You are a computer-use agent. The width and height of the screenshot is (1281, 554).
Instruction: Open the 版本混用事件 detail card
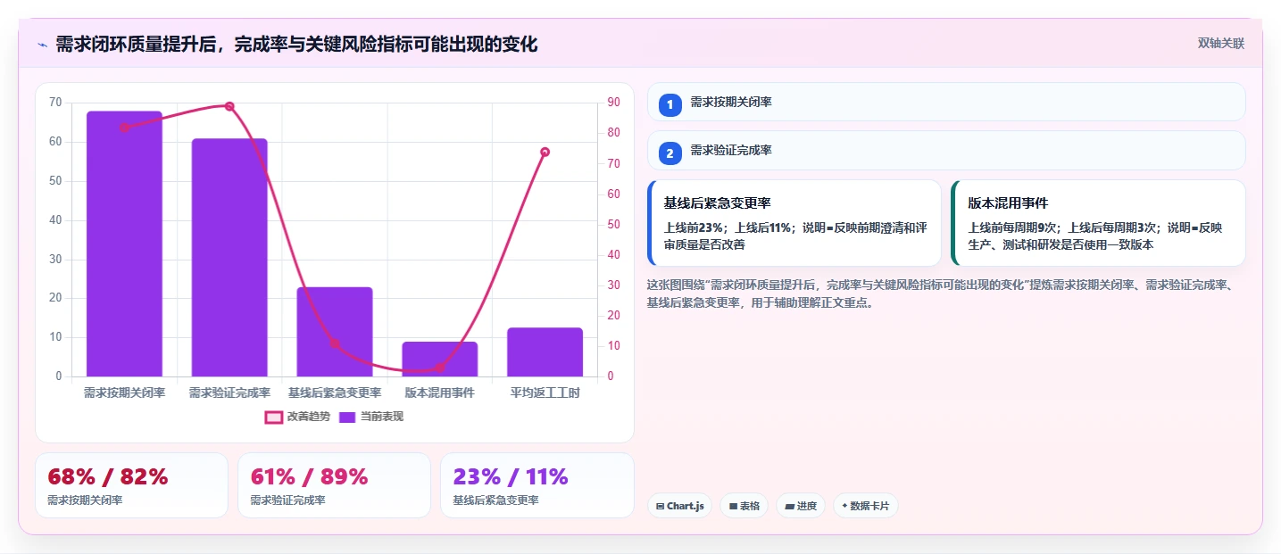[1099, 223]
